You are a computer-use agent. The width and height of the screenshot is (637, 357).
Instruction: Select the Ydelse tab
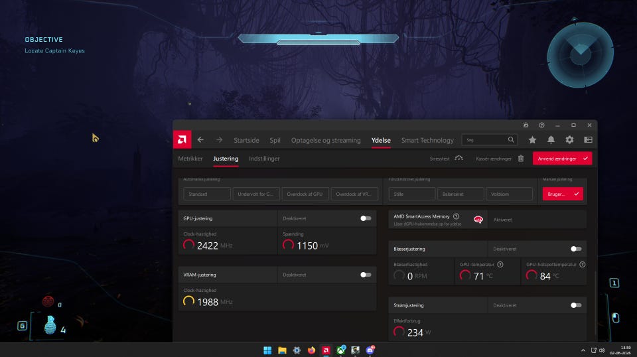coord(381,140)
